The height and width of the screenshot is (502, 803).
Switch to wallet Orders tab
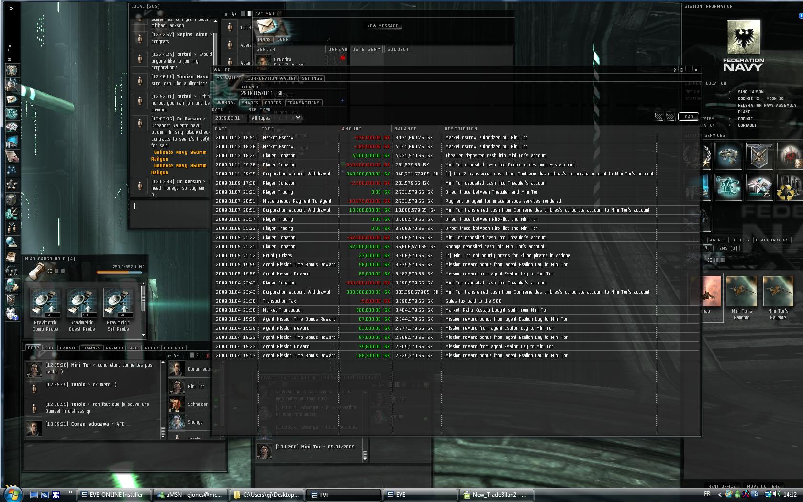click(x=273, y=103)
